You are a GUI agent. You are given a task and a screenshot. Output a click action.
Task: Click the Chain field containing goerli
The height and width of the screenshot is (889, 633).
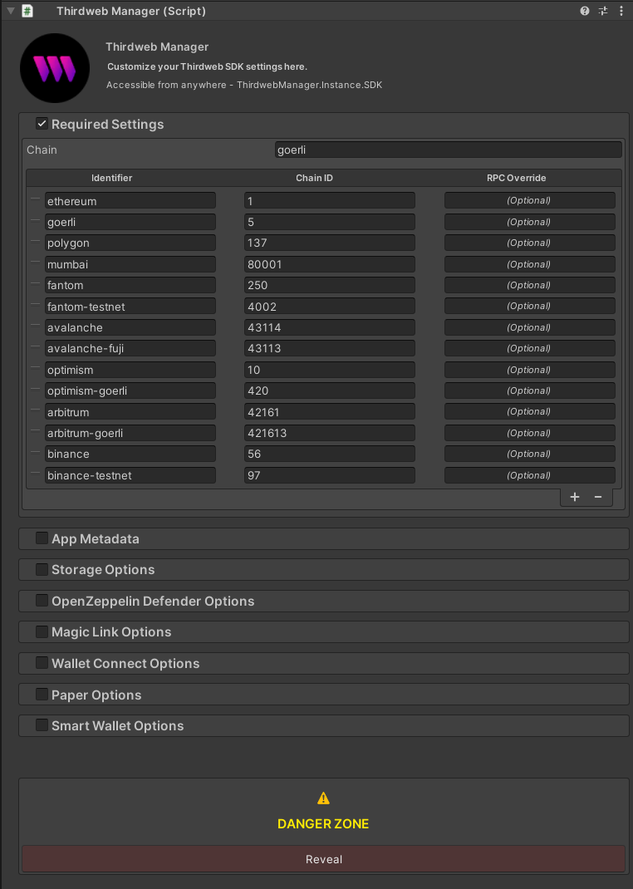point(448,150)
